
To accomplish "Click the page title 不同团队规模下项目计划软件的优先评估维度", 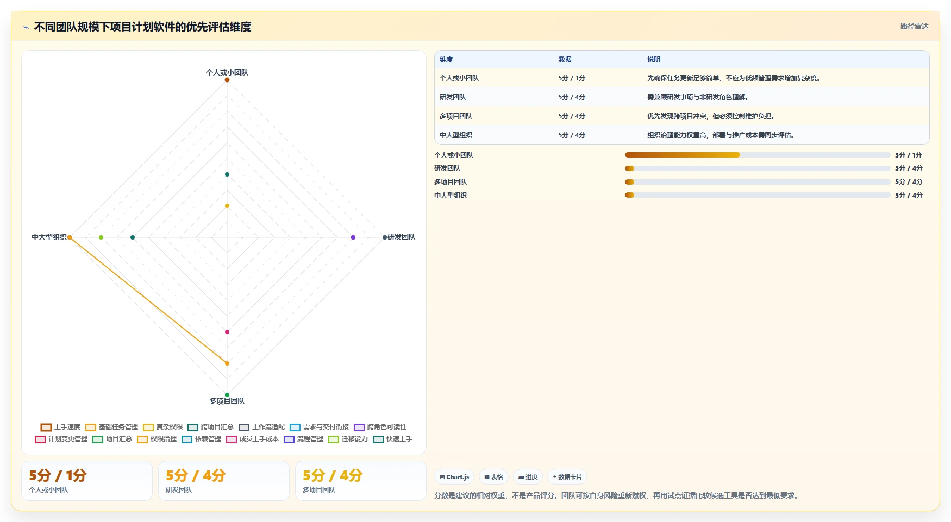I will 143,27.
